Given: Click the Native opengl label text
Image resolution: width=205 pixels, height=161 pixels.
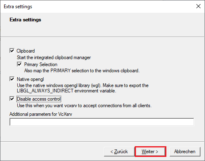Looking at the screenshot, I should tap(30, 79).
